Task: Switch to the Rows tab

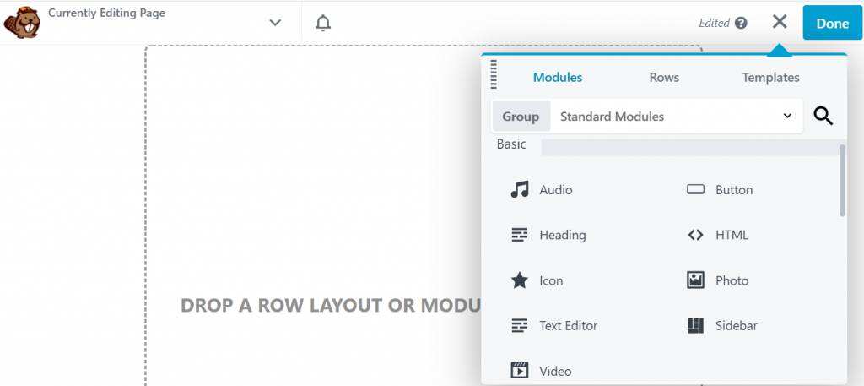Action: pyautogui.click(x=664, y=78)
